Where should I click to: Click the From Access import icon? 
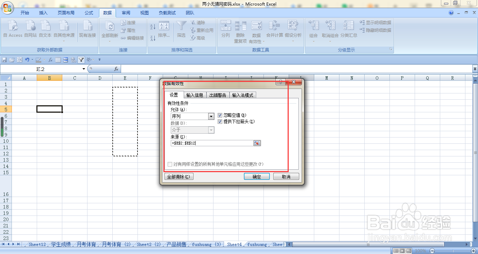click(13, 26)
